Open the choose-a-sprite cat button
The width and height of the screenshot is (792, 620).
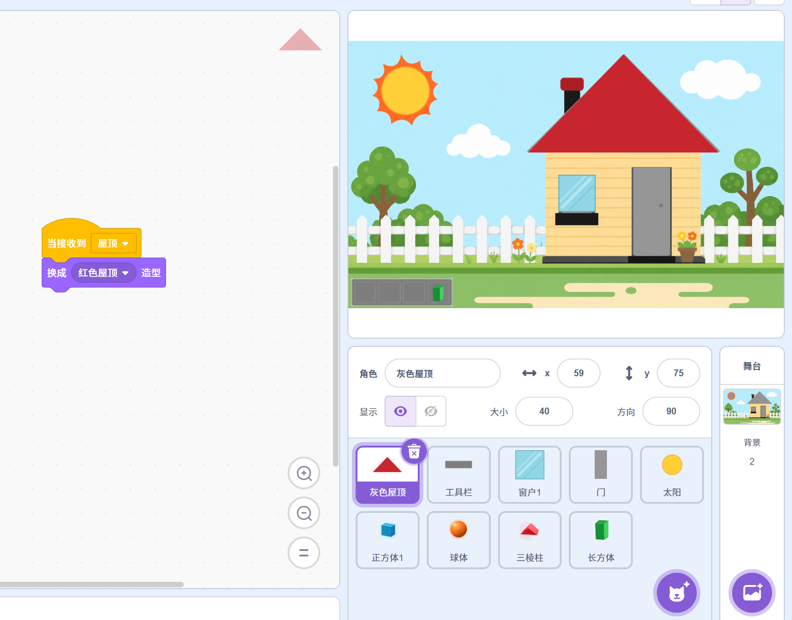[x=677, y=593]
